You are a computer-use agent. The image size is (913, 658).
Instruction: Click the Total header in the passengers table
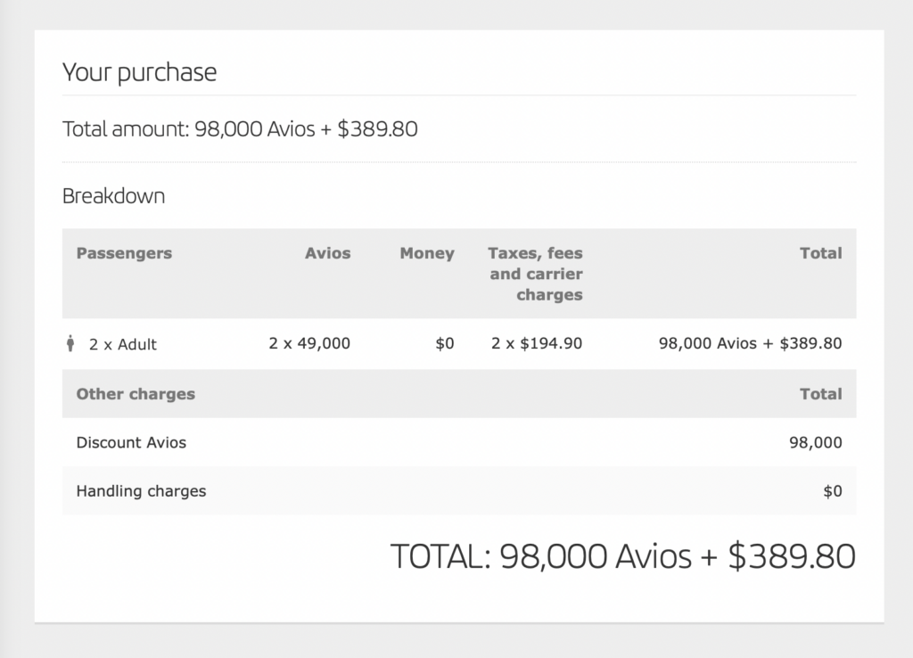pos(820,253)
